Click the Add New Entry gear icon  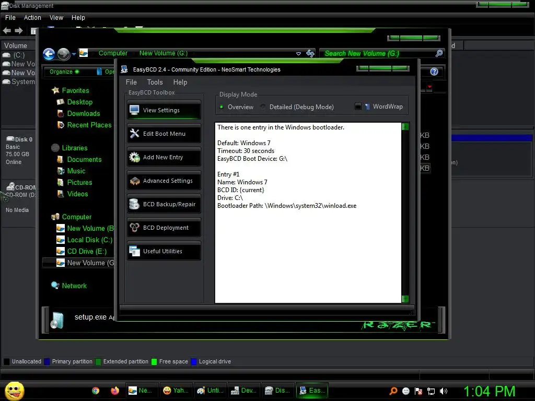(134, 157)
